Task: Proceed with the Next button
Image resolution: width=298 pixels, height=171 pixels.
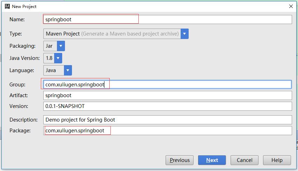Action: coord(212,160)
